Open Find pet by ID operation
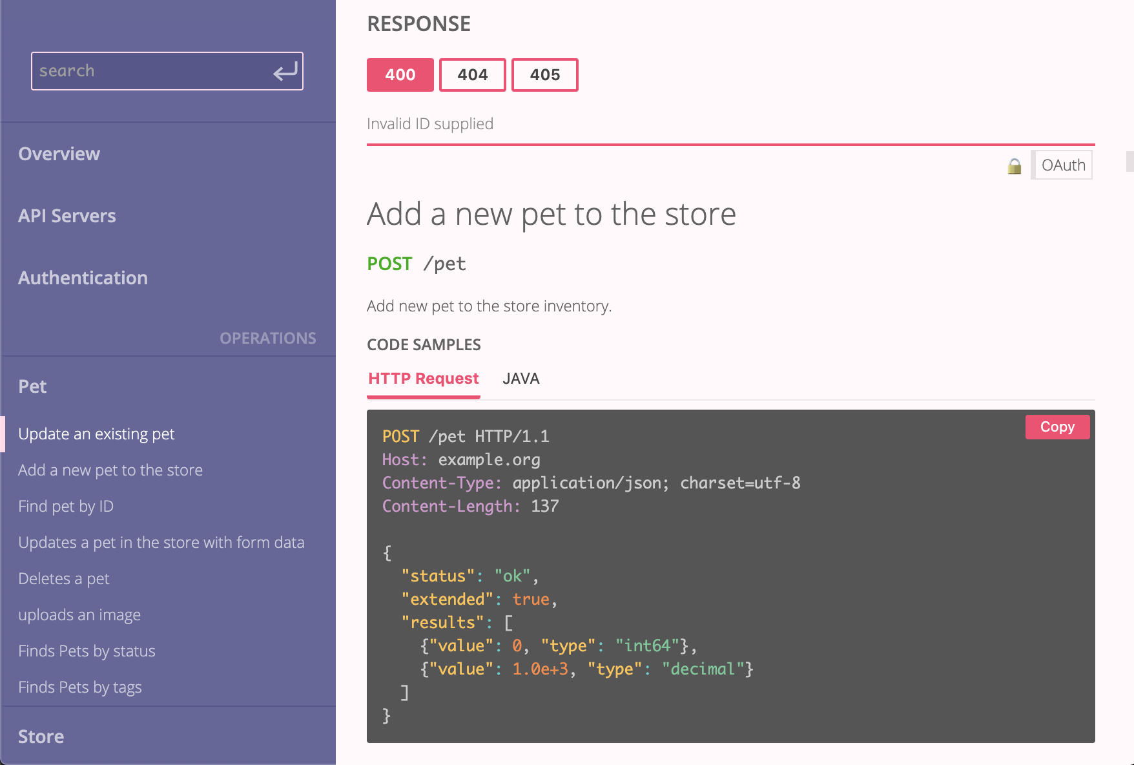Image resolution: width=1134 pixels, height=765 pixels. pyautogui.click(x=66, y=507)
